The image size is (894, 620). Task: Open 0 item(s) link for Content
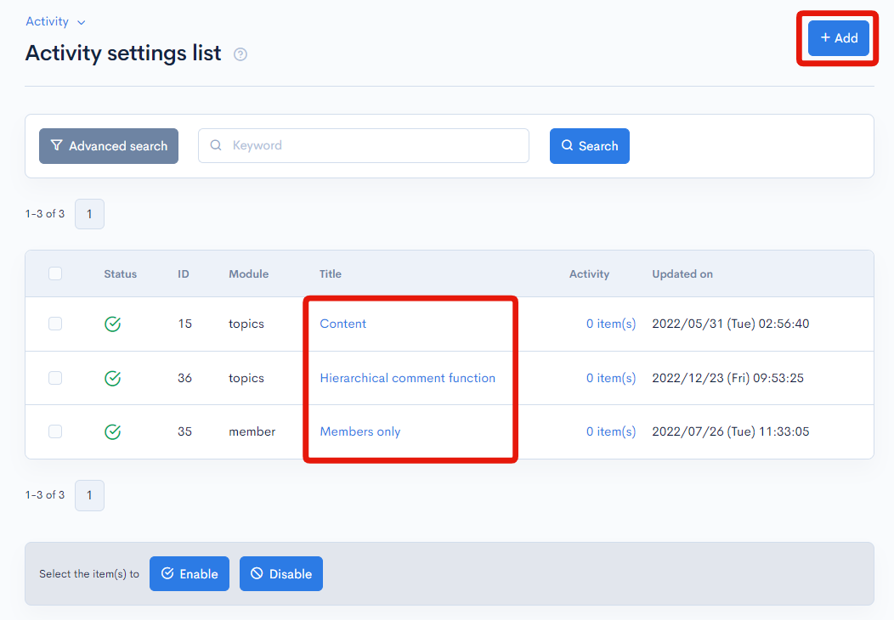pyautogui.click(x=611, y=324)
